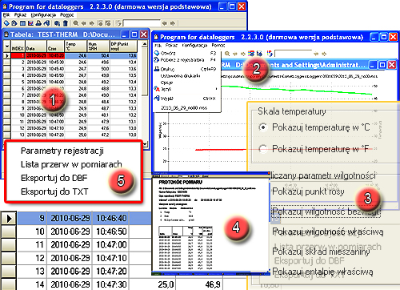Image resolution: width=400 pixels, height=290 pixels.
Task: Click the colorful chart settings icon right of the number 2 badge
Action: (x=270, y=54)
